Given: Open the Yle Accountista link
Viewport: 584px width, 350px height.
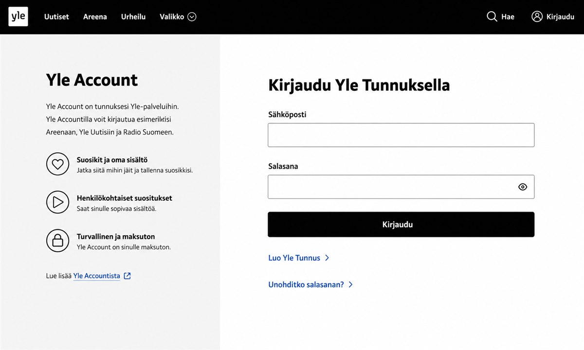Looking at the screenshot, I should pyautogui.click(x=96, y=276).
